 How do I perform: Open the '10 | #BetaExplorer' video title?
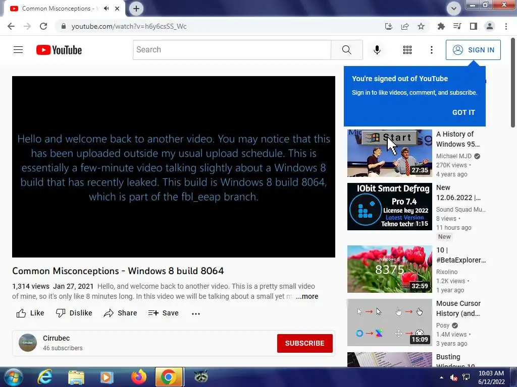[x=461, y=255]
